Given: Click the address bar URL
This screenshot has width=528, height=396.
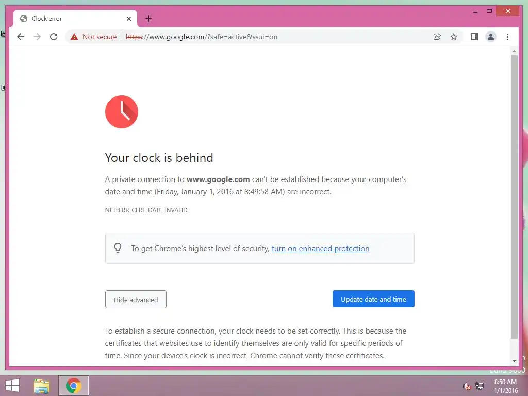Looking at the screenshot, I should coord(202,37).
